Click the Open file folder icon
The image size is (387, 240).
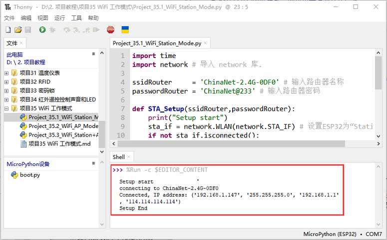tap(17, 30)
